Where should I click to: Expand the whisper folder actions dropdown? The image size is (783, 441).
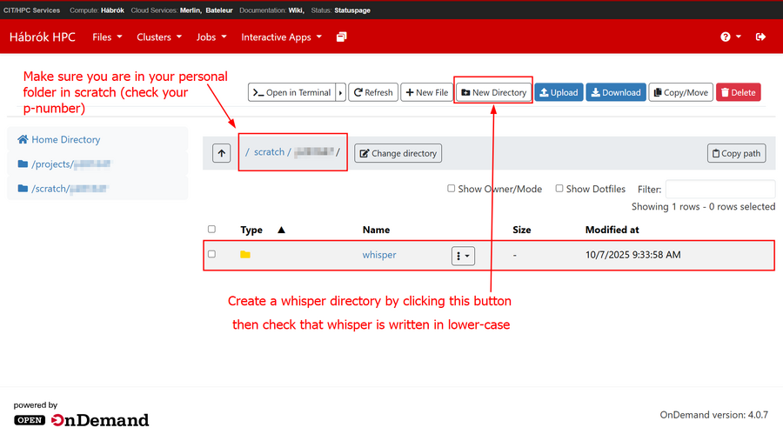(463, 256)
